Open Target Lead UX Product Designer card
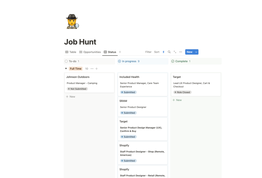The image size is (262, 178). [196, 84]
